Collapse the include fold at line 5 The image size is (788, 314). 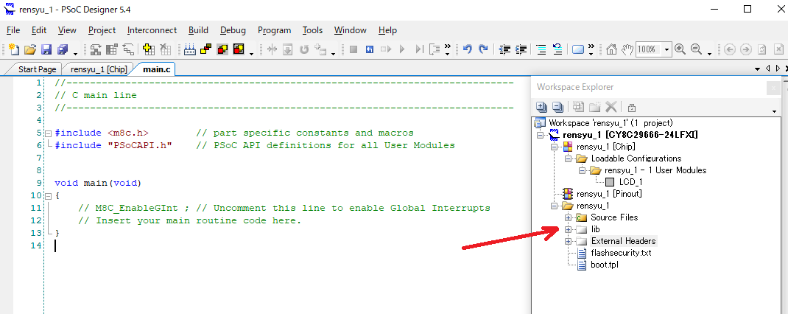click(x=49, y=133)
